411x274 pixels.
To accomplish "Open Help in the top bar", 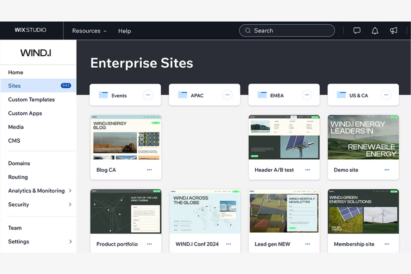I will click(x=124, y=31).
